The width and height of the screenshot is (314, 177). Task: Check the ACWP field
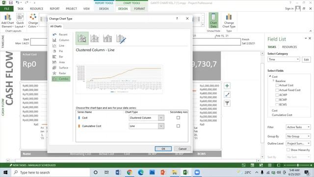tap(277, 95)
